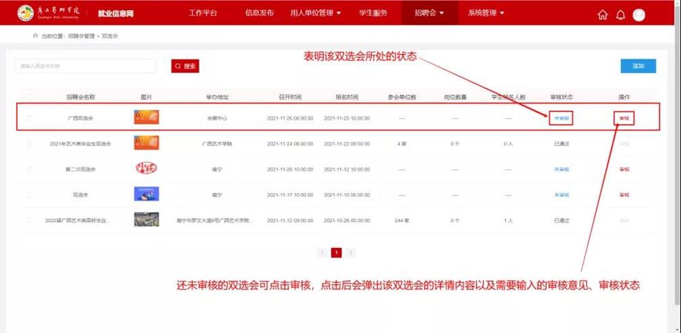This screenshot has width=681, height=333.
Task: Open notifications via the bell icon
Action: pos(620,15)
